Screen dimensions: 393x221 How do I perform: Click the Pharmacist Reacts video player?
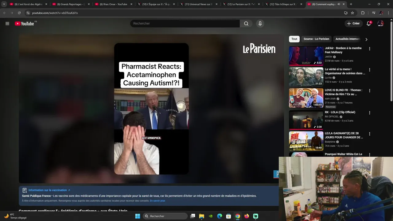[151, 109]
